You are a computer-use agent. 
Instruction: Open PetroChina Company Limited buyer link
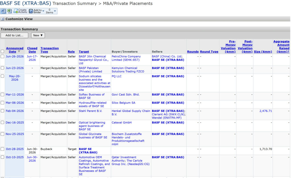(x=126, y=58)
